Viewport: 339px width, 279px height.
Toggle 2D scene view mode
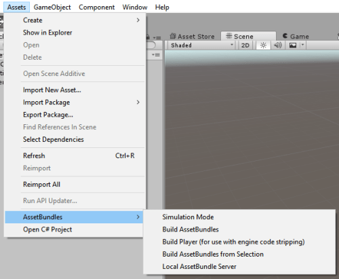[245, 45]
